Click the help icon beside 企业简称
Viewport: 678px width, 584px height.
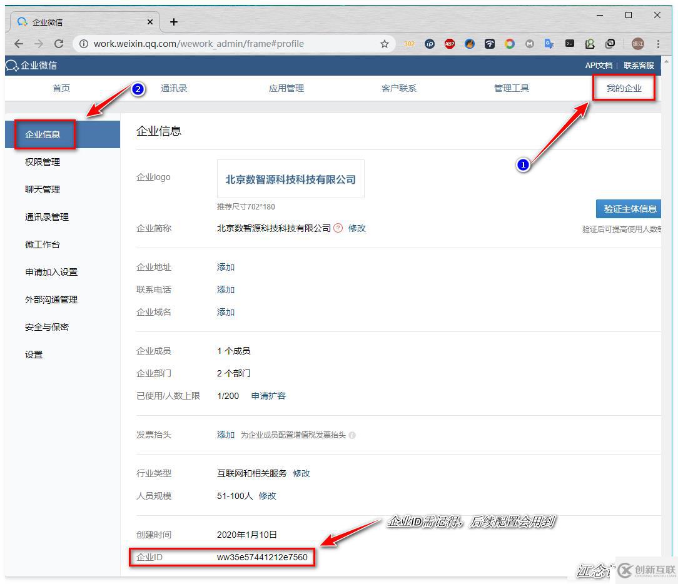coord(338,228)
